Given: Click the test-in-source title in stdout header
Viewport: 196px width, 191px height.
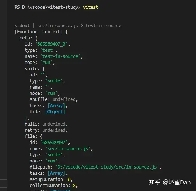Looking at the screenshot, I should click(103, 26).
